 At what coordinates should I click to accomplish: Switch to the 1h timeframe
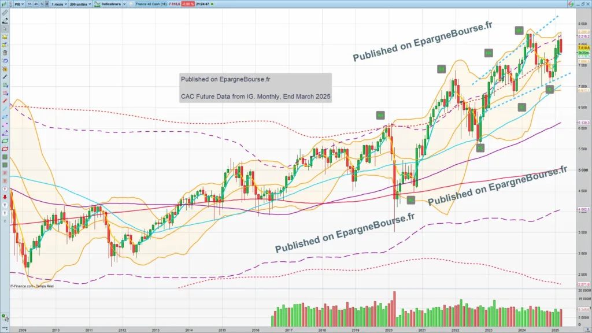29,4
